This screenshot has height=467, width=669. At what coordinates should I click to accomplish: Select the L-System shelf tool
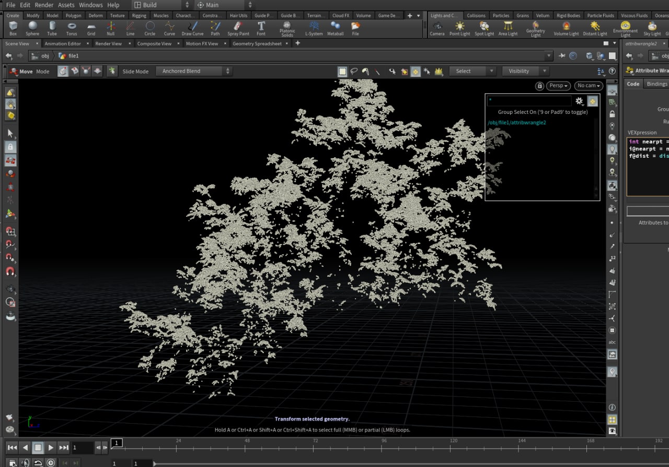pos(314,28)
